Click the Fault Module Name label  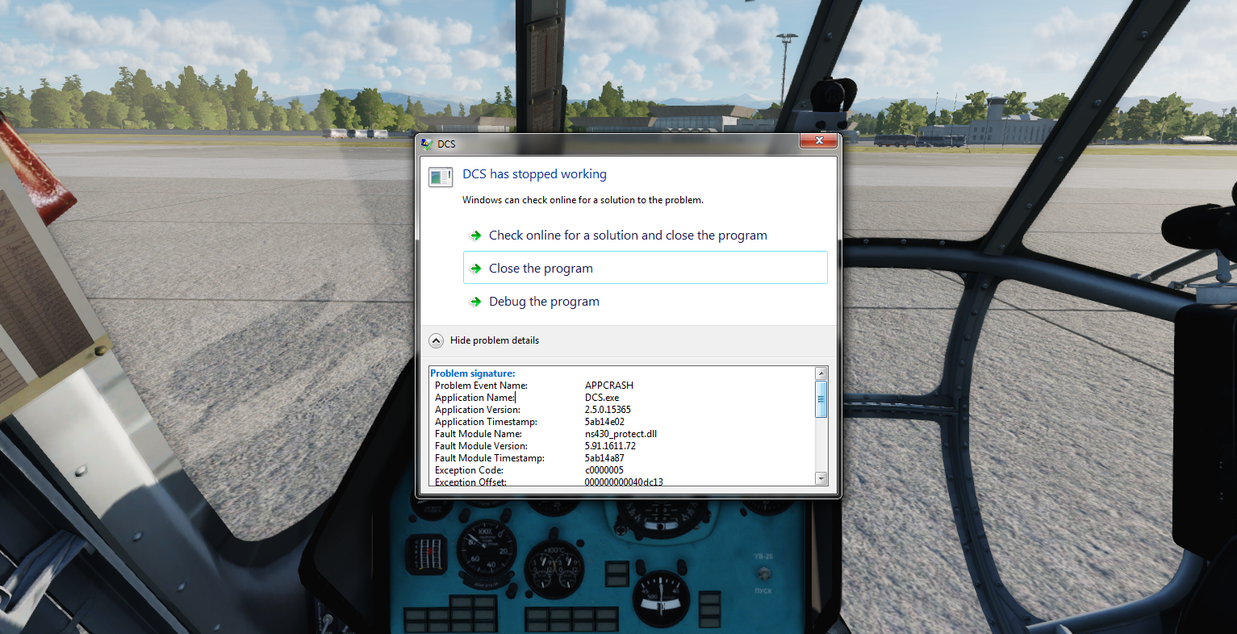click(479, 434)
